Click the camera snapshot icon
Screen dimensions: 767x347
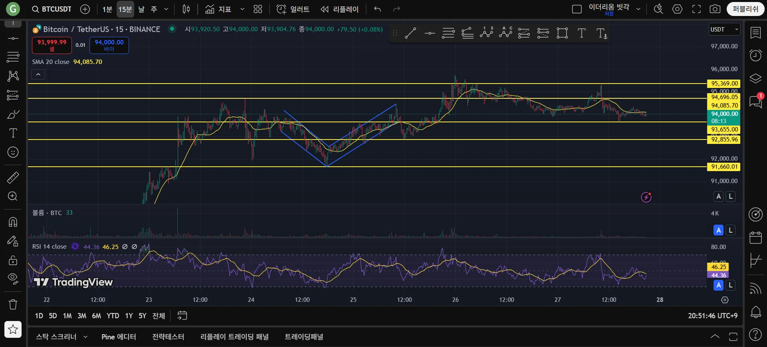coord(715,9)
